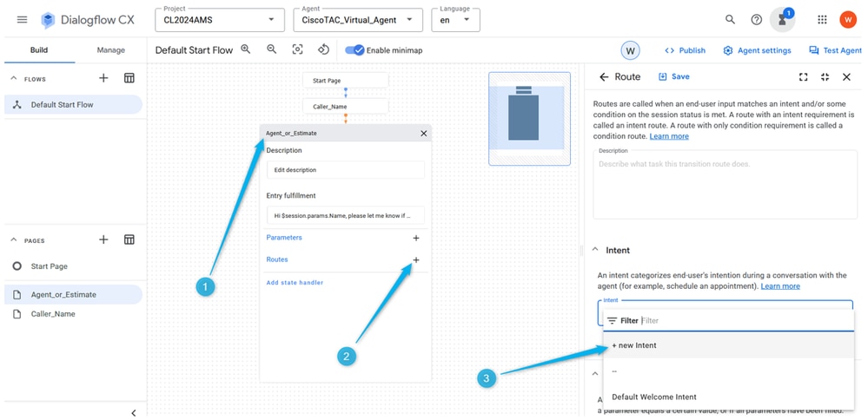Close the Agent_or_Estimate page card
This screenshot has height=420, width=868.
coord(423,133)
